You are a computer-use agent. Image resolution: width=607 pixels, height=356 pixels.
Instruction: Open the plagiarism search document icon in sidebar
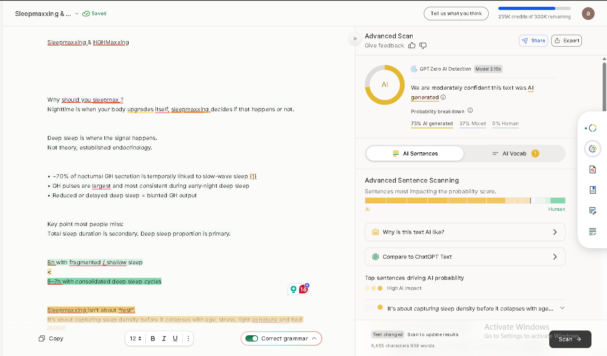[x=593, y=169]
